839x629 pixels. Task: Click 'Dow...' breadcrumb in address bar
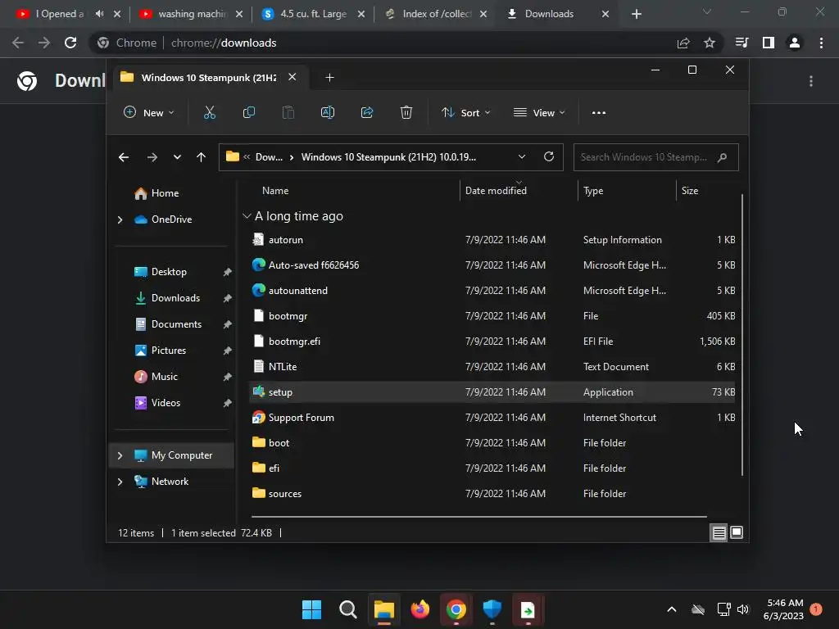(269, 157)
